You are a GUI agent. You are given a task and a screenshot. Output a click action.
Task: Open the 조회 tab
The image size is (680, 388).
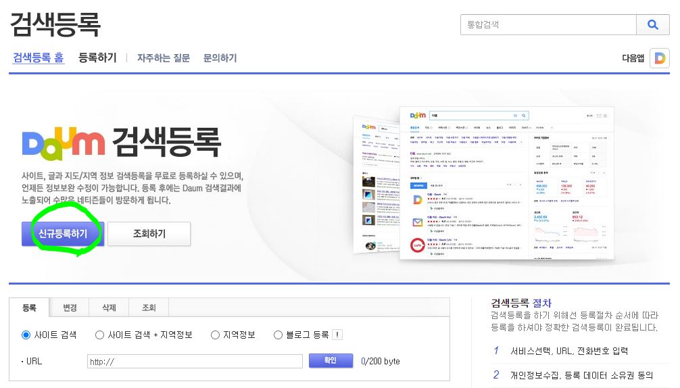point(149,308)
